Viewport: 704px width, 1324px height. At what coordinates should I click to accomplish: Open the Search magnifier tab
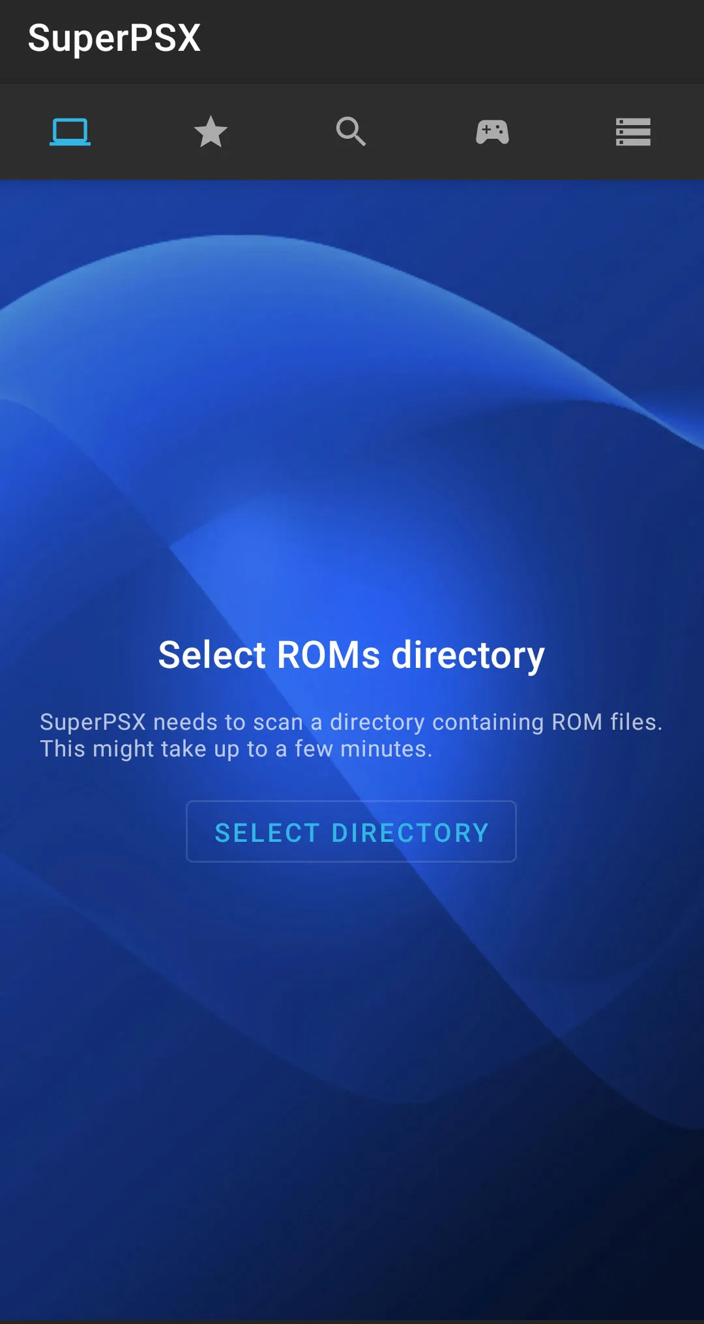pyautogui.click(x=351, y=132)
